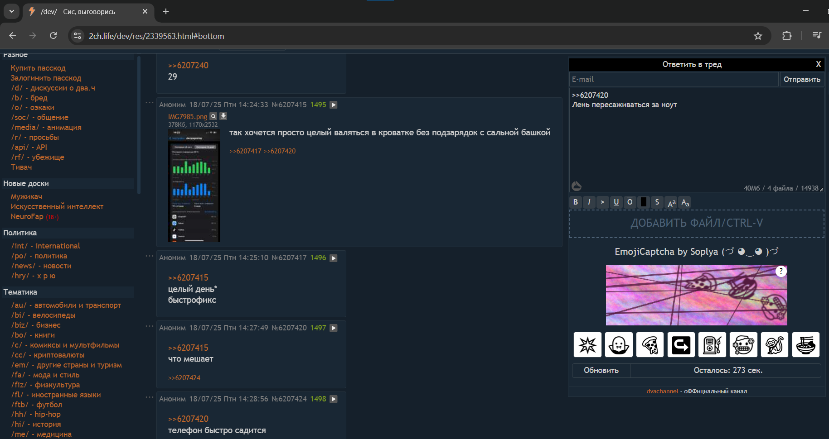This screenshot has width=829, height=439.
Task: Open browser extensions puzzle icon
Action: pos(787,36)
